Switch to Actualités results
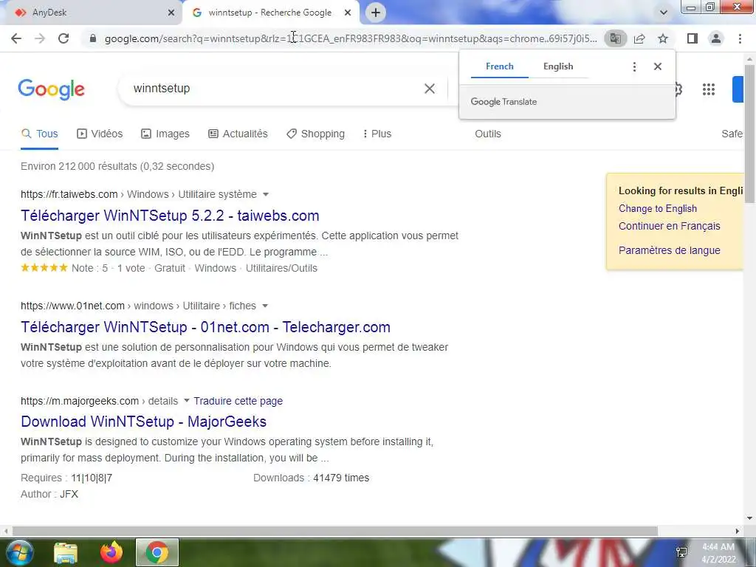This screenshot has width=756, height=567. point(238,134)
